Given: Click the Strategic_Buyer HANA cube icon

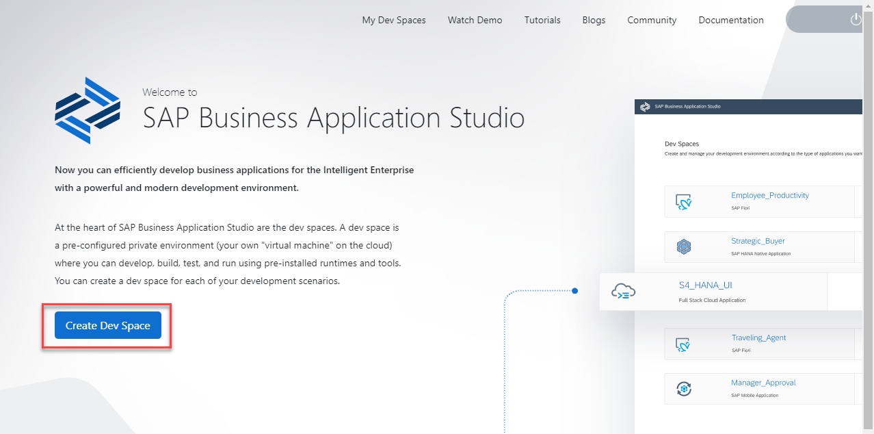Looking at the screenshot, I should click(684, 247).
